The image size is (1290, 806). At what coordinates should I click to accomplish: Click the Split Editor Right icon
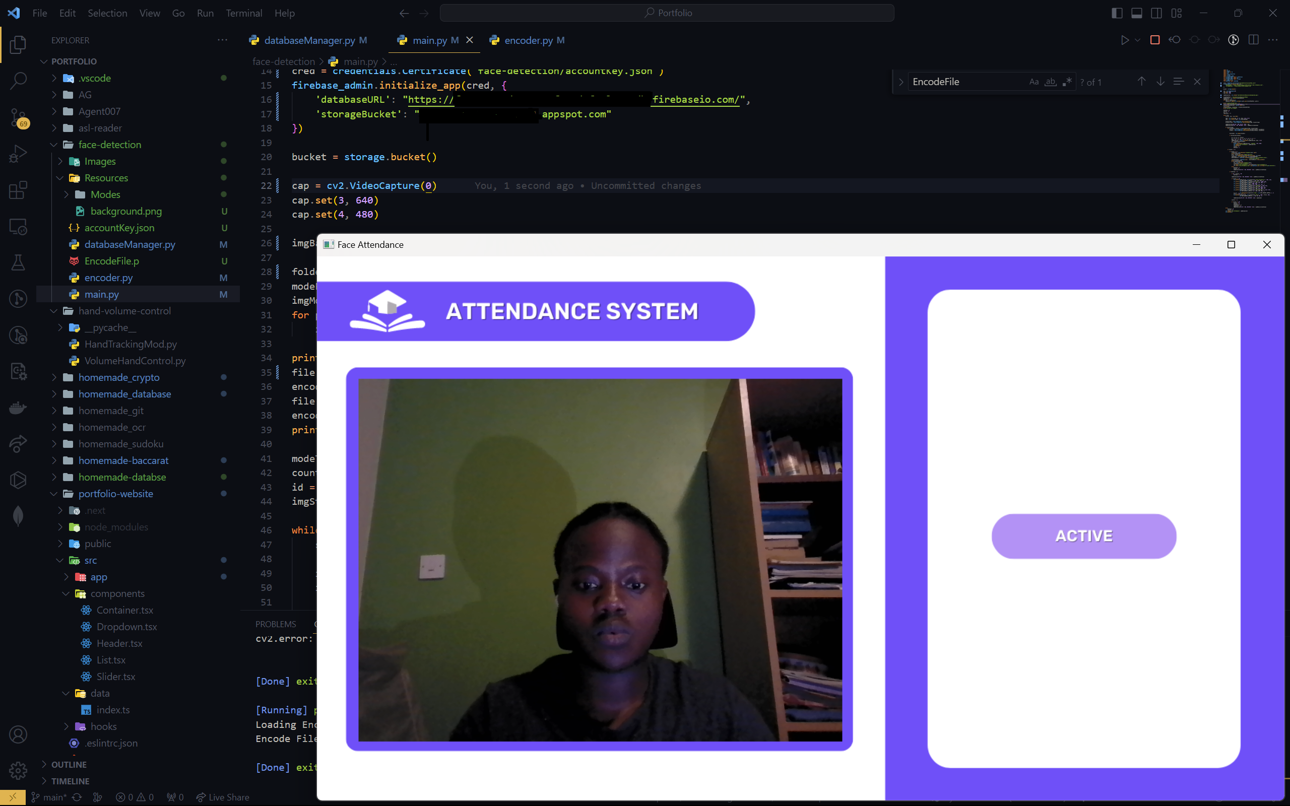[x=1253, y=40]
